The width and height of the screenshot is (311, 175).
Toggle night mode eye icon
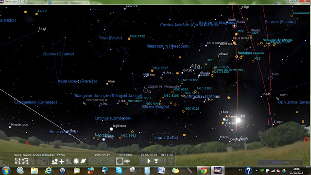[x=105, y=161]
